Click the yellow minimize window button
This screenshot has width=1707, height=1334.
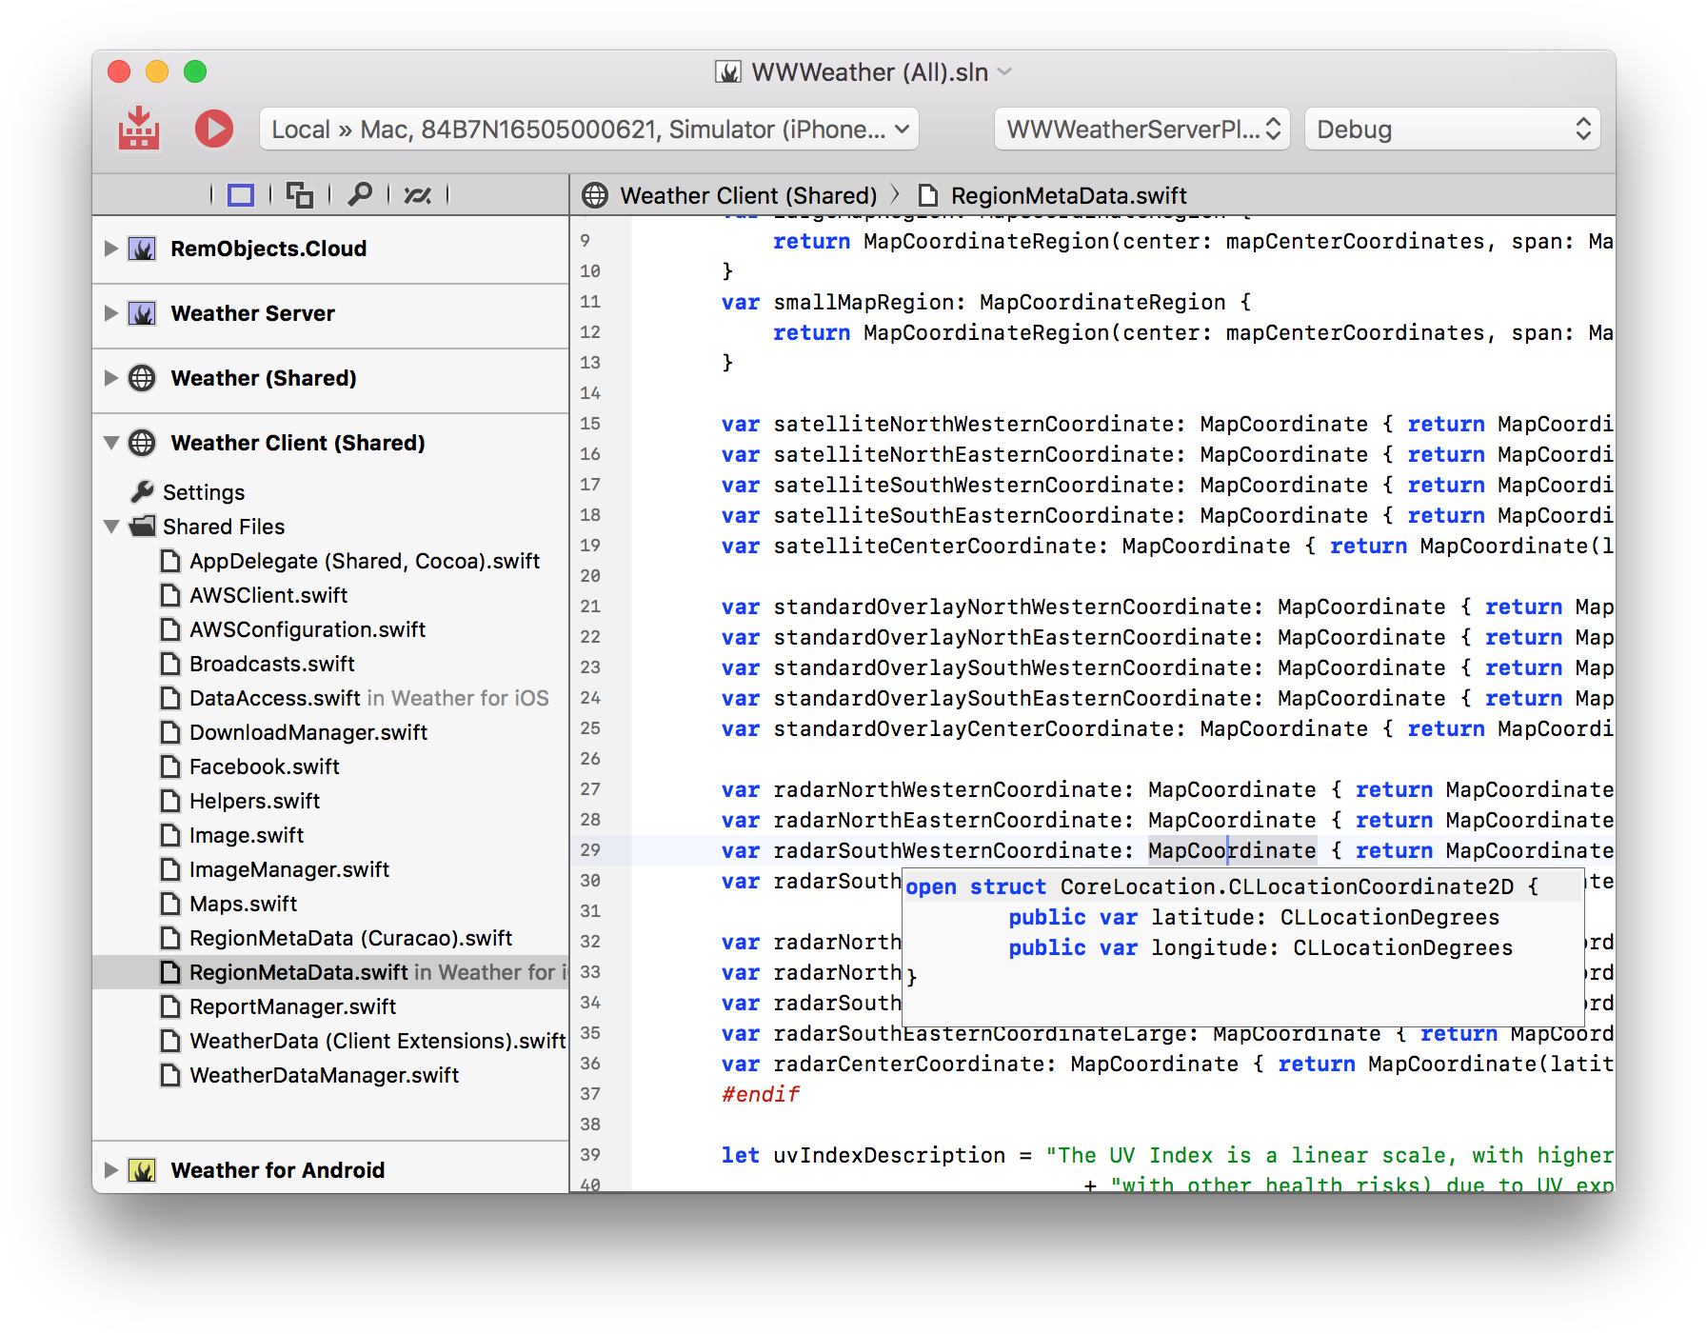[x=157, y=71]
